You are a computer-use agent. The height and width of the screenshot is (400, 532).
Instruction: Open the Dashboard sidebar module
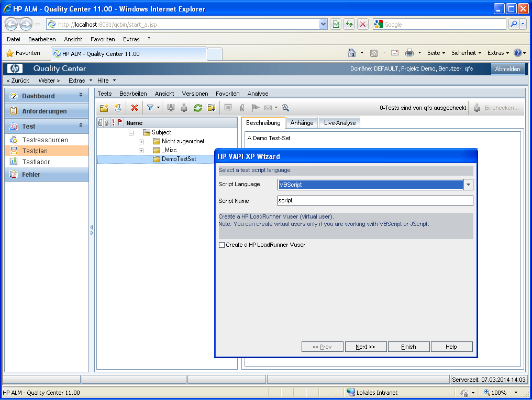47,96
